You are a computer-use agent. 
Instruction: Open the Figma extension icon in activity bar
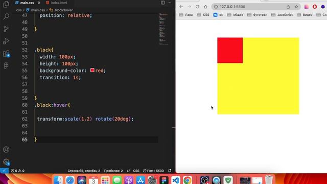(x=6, y=66)
